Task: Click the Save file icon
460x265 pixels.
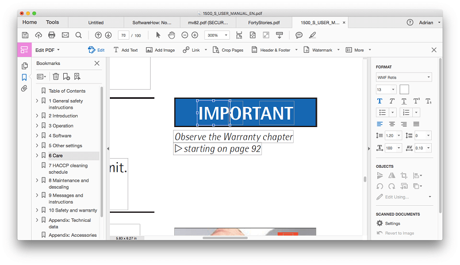Action: [25, 35]
